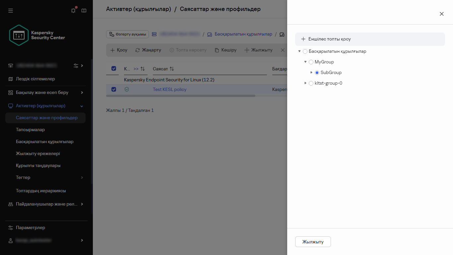Select the kltst-group-0 radio button
Screen dimensions: 453x255
click(x=311, y=83)
